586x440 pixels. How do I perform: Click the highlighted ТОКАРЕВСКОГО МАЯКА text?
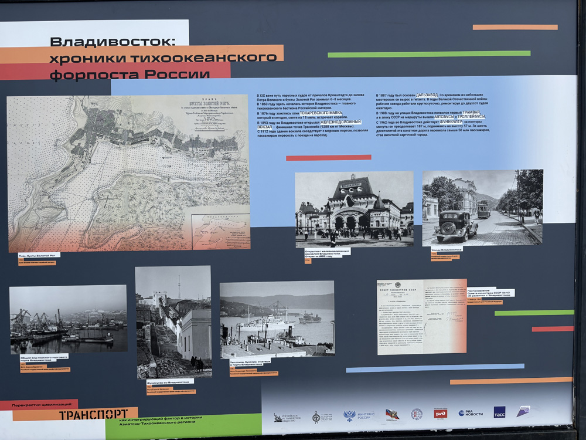click(321, 113)
